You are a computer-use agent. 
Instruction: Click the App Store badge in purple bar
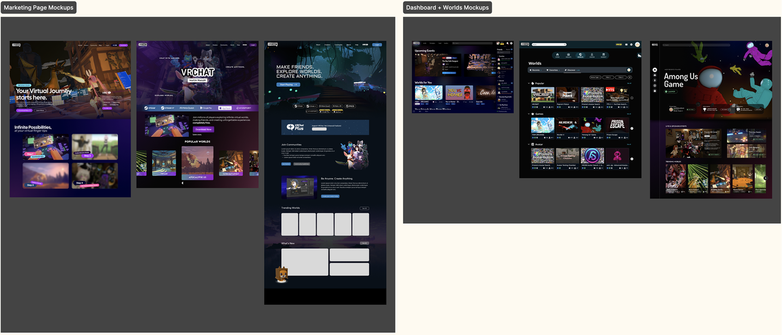[225, 108]
